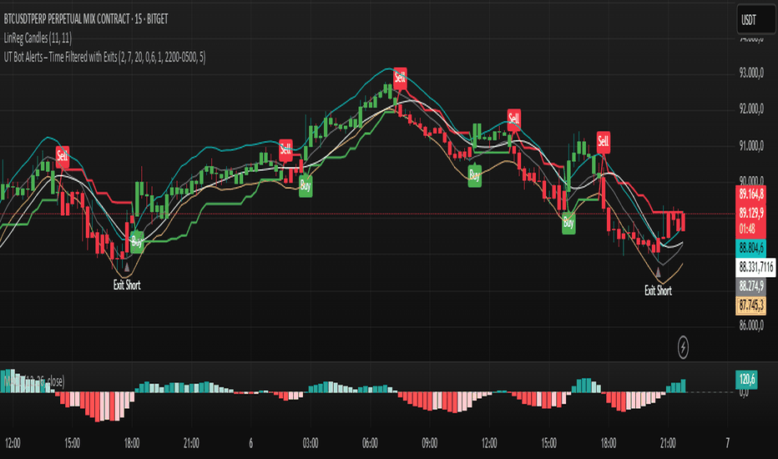Click the lightning bolt icon on chart
The width and height of the screenshot is (778, 459).
coord(683,347)
